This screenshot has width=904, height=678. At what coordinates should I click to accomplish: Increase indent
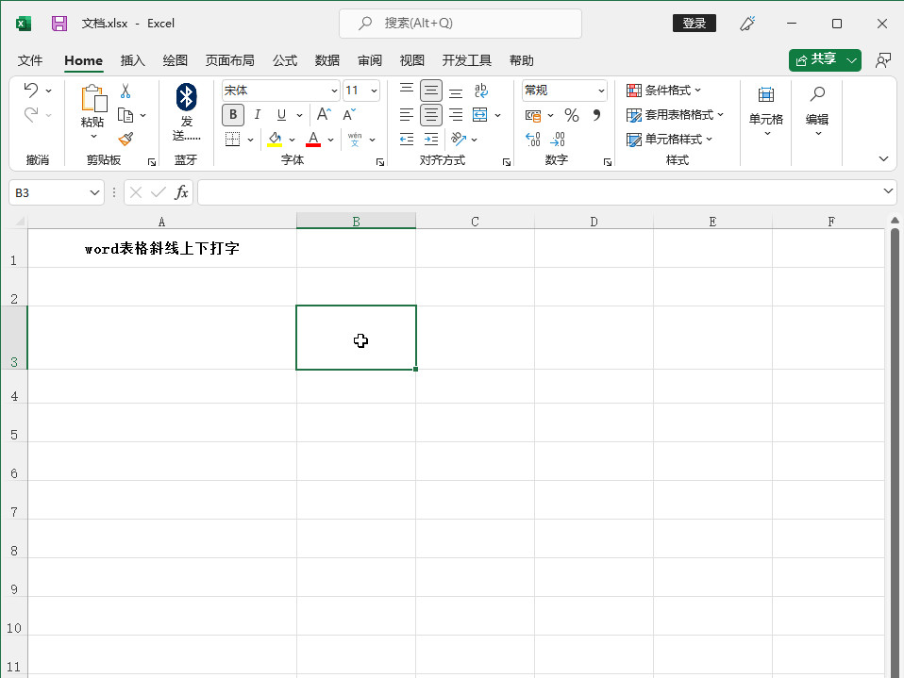(430, 139)
